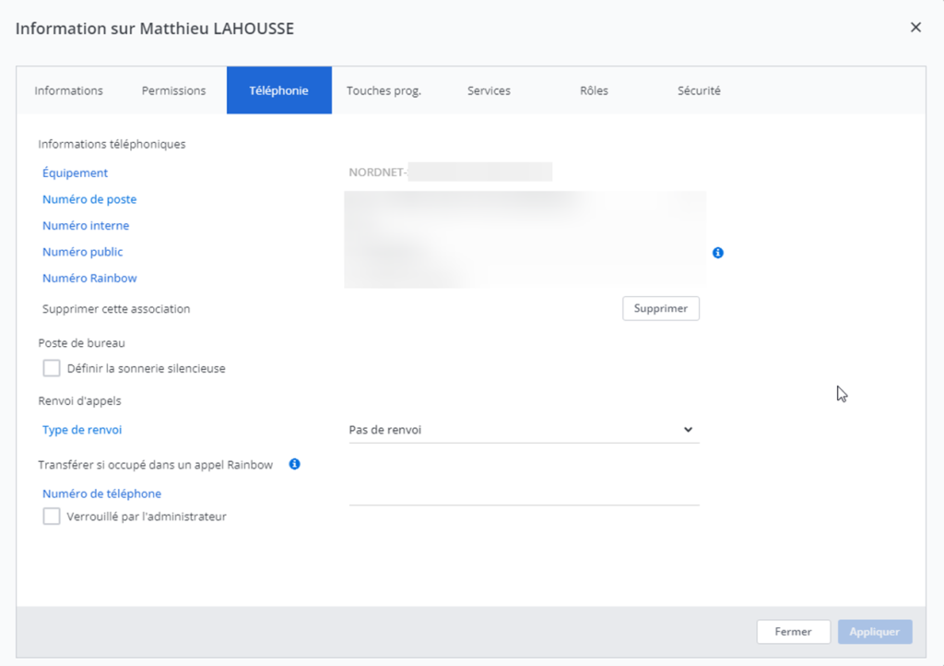Open the Services tab
Screen dimensions: 944x666
click(x=489, y=90)
